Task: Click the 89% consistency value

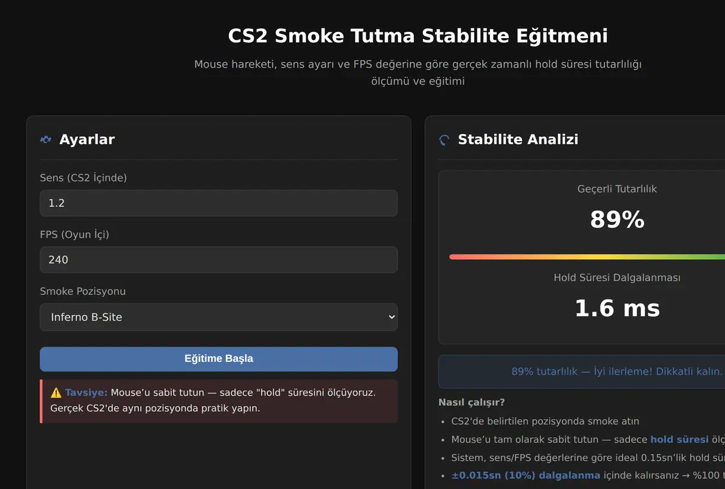Action: tap(617, 219)
